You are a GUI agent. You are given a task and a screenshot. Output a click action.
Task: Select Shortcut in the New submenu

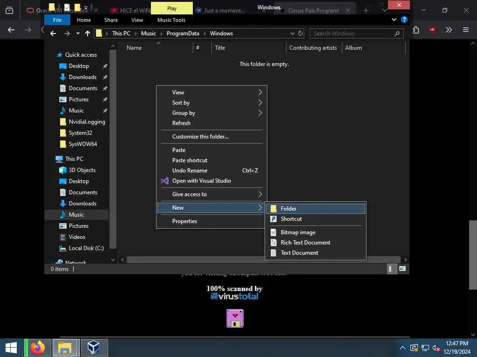coord(315,219)
